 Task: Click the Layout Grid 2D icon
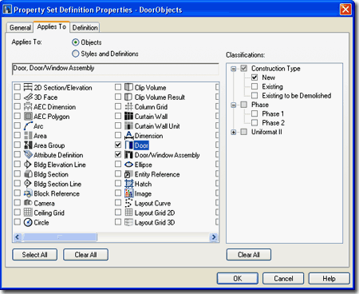coord(128,213)
